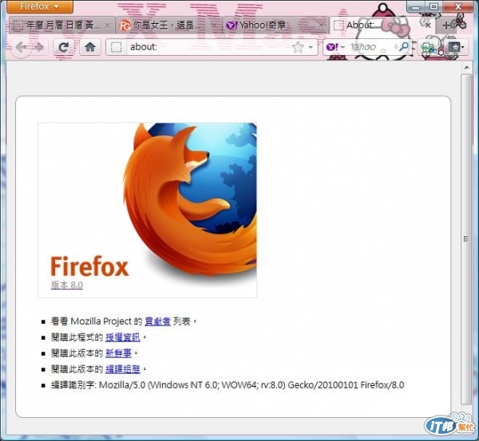Image resolution: width=479 pixels, height=441 pixels.
Task: Open the 授權資訊 licensing link
Action: click(x=123, y=337)
